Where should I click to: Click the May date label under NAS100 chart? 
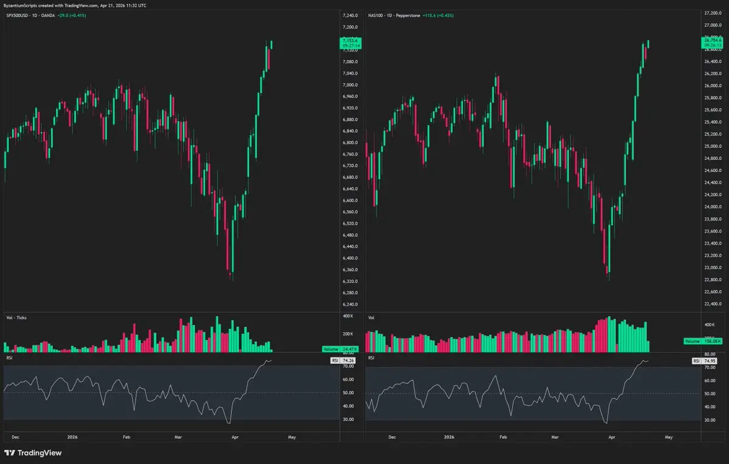click(x=669, y=437)
